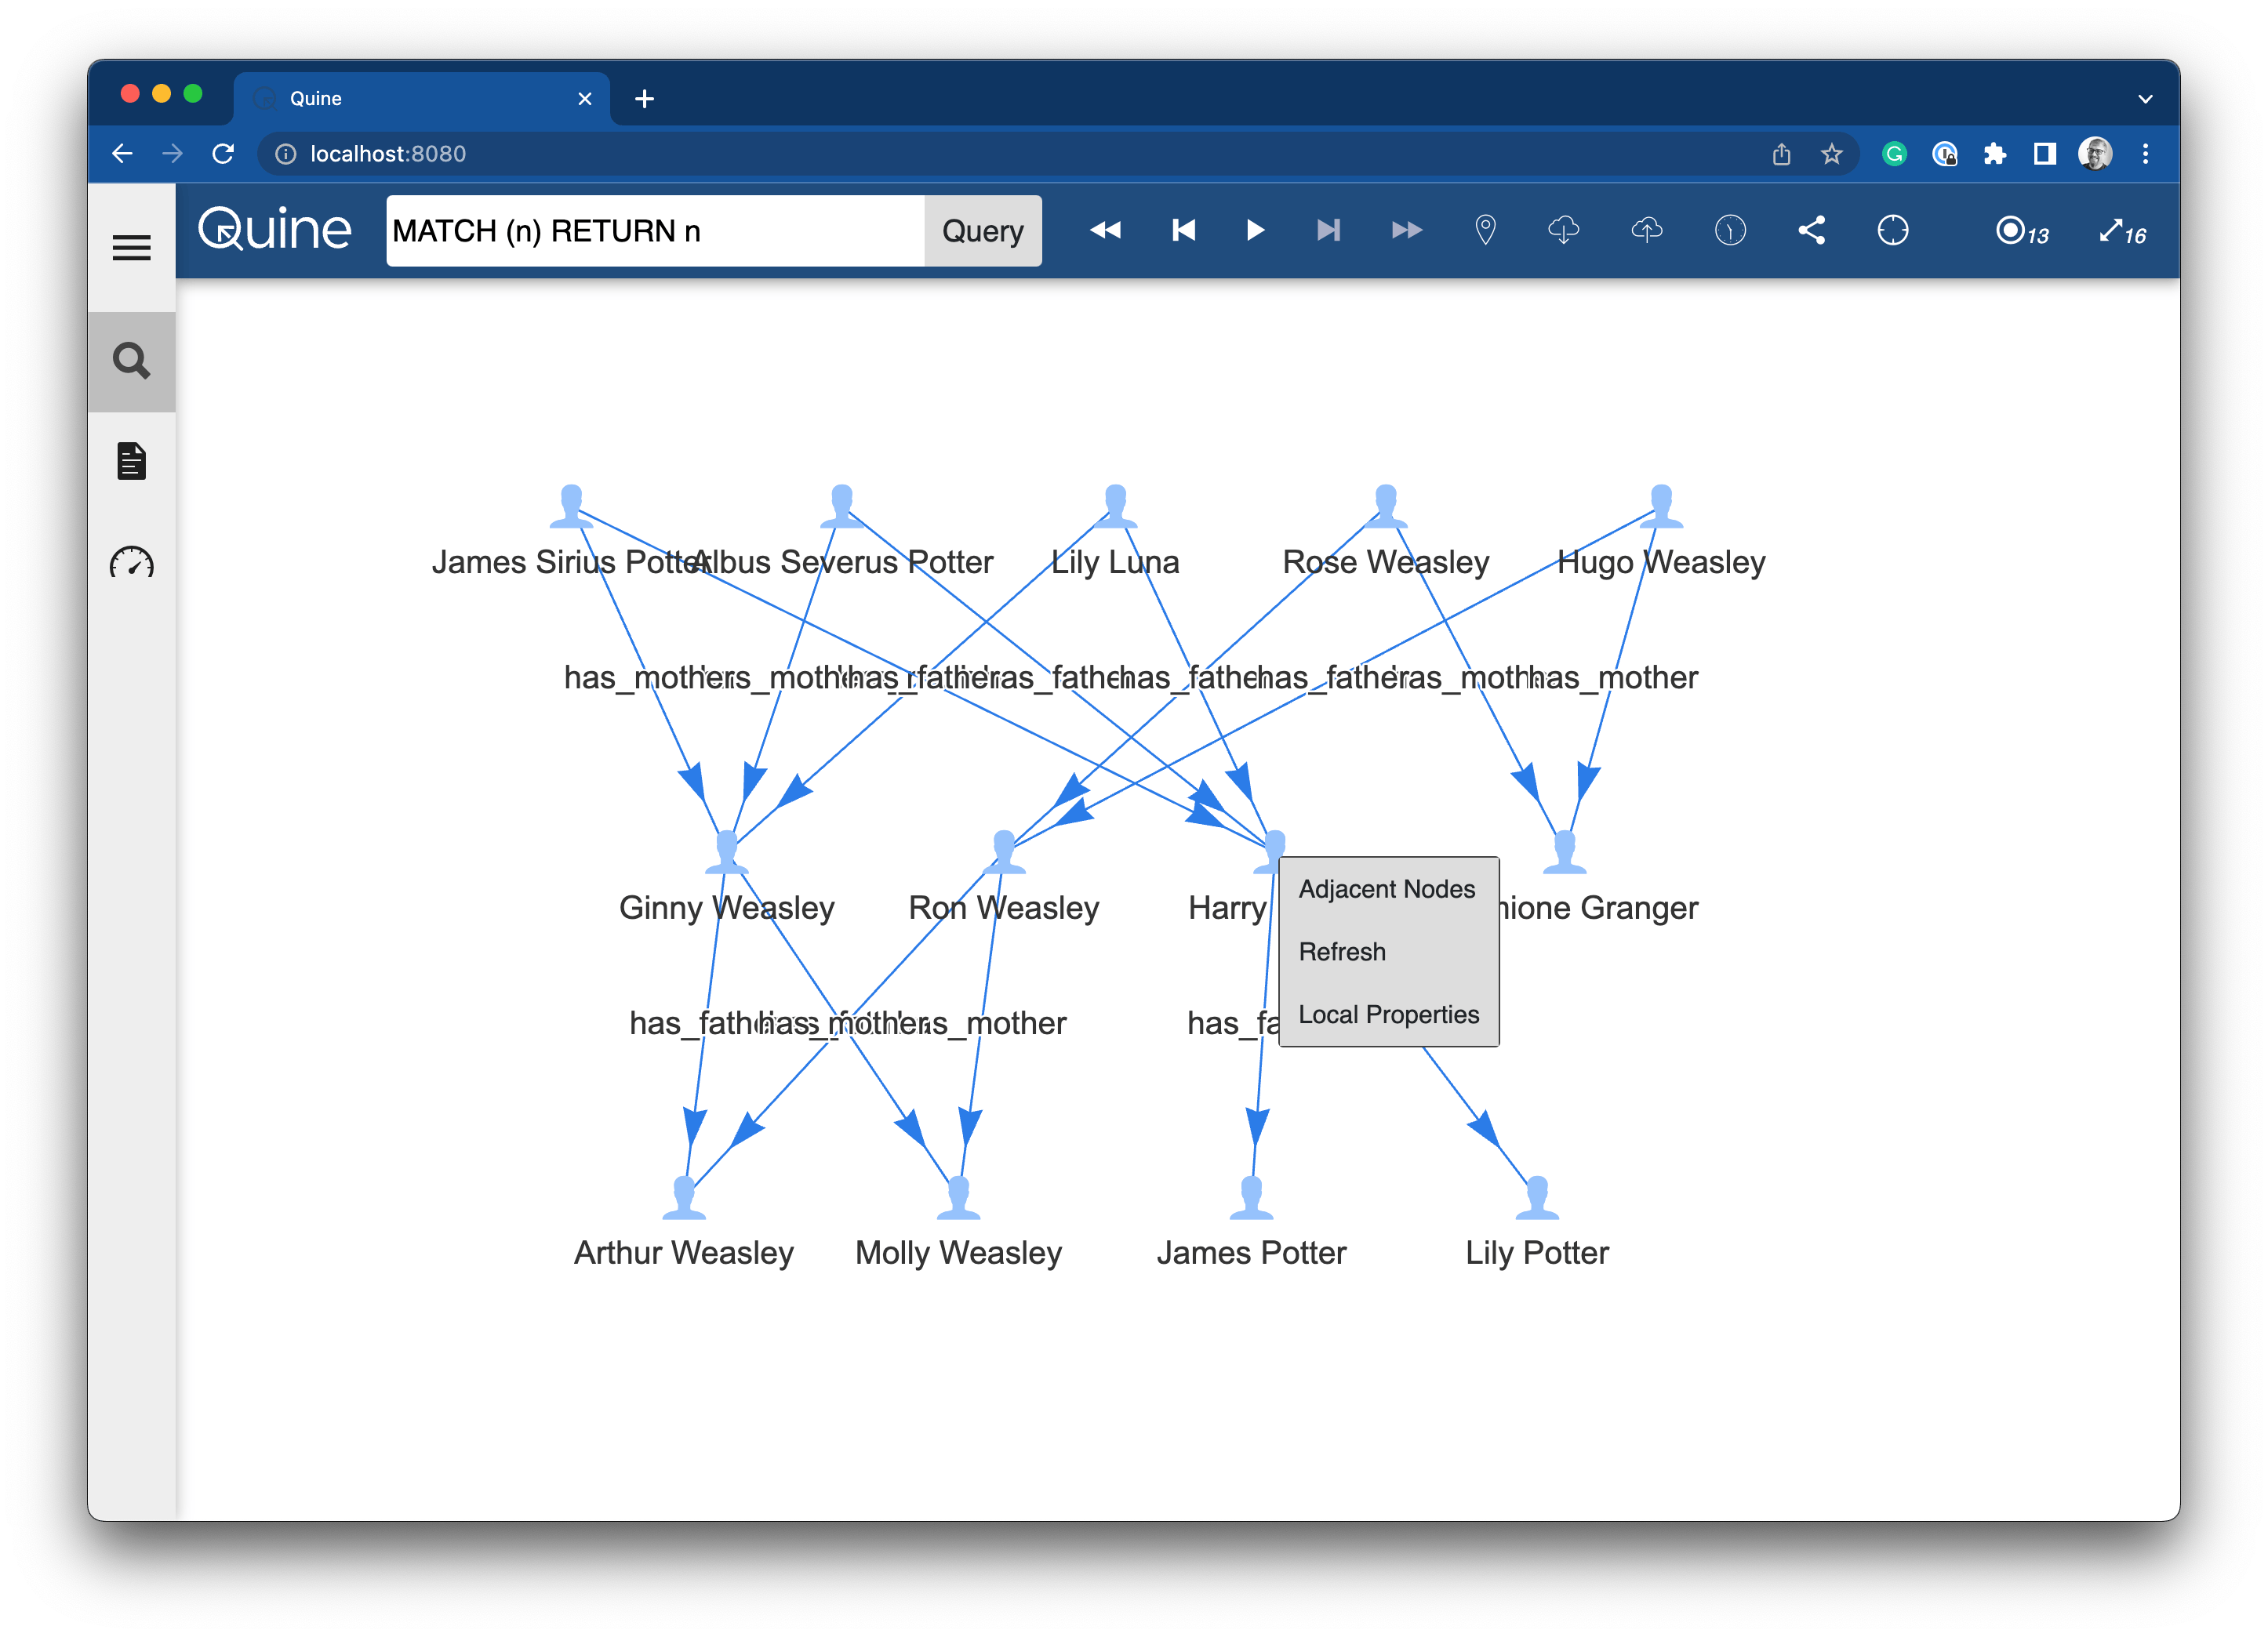
Task: Open the exploration search sidebar icon
Action: point(131,361)
